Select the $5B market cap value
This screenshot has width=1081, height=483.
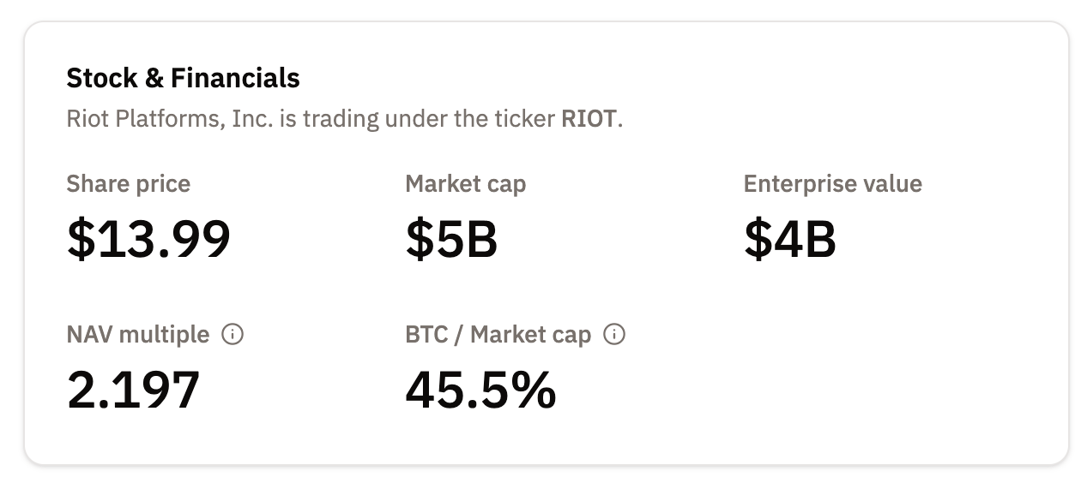coord(451,239)
